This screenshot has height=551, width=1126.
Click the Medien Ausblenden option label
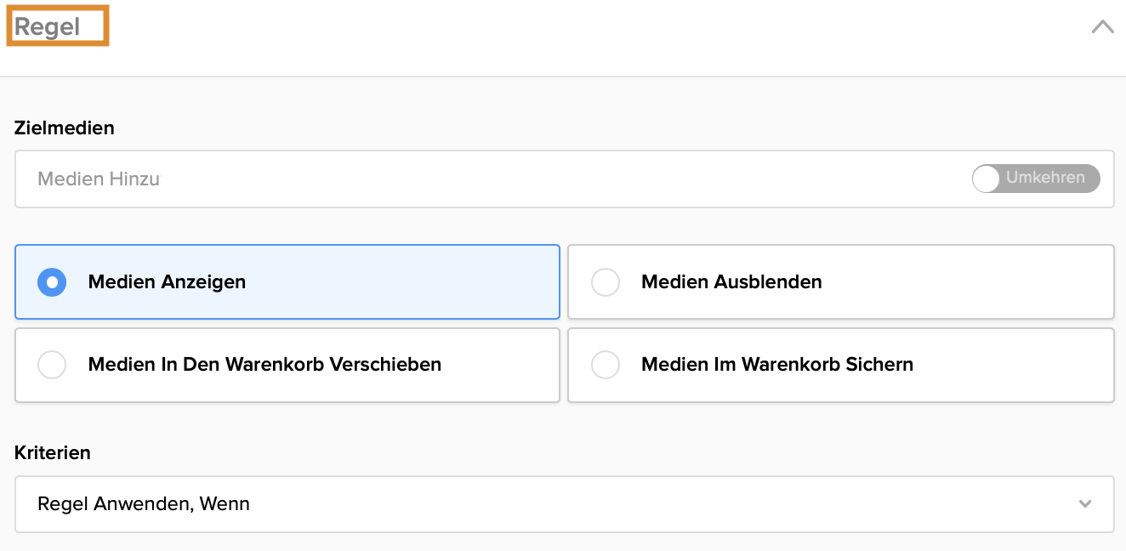click(731, 282)
